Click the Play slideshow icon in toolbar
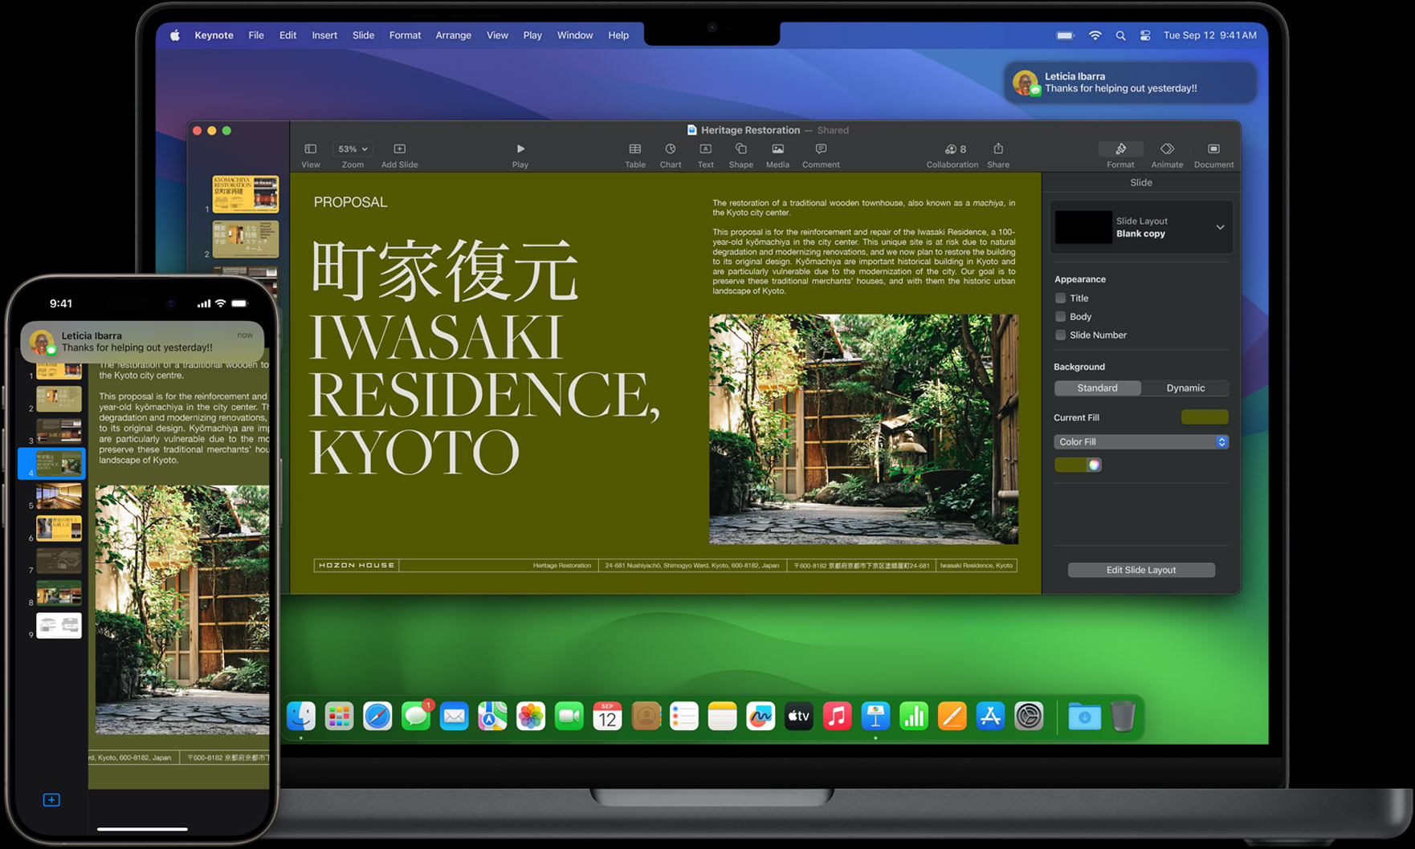Image resolution: width=1415 pixels, height=849 pixels. (520, 149)
